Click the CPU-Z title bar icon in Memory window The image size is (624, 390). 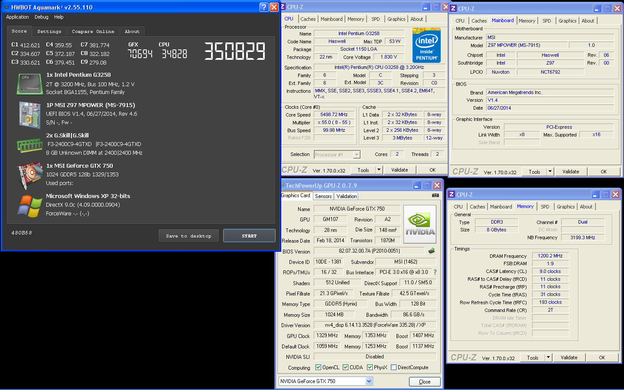[452, 195]
